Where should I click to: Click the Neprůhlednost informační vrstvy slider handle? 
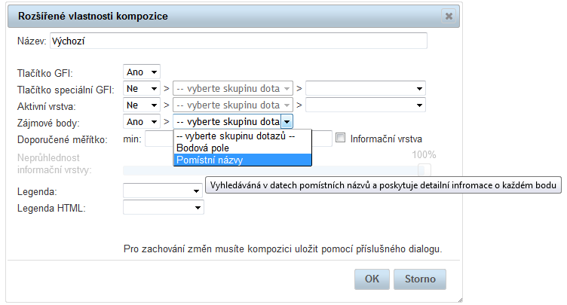424,170
